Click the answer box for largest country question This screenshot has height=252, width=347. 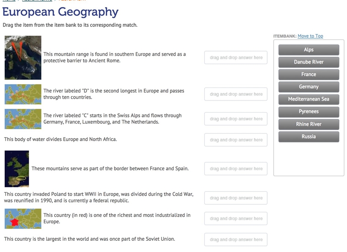236,239
